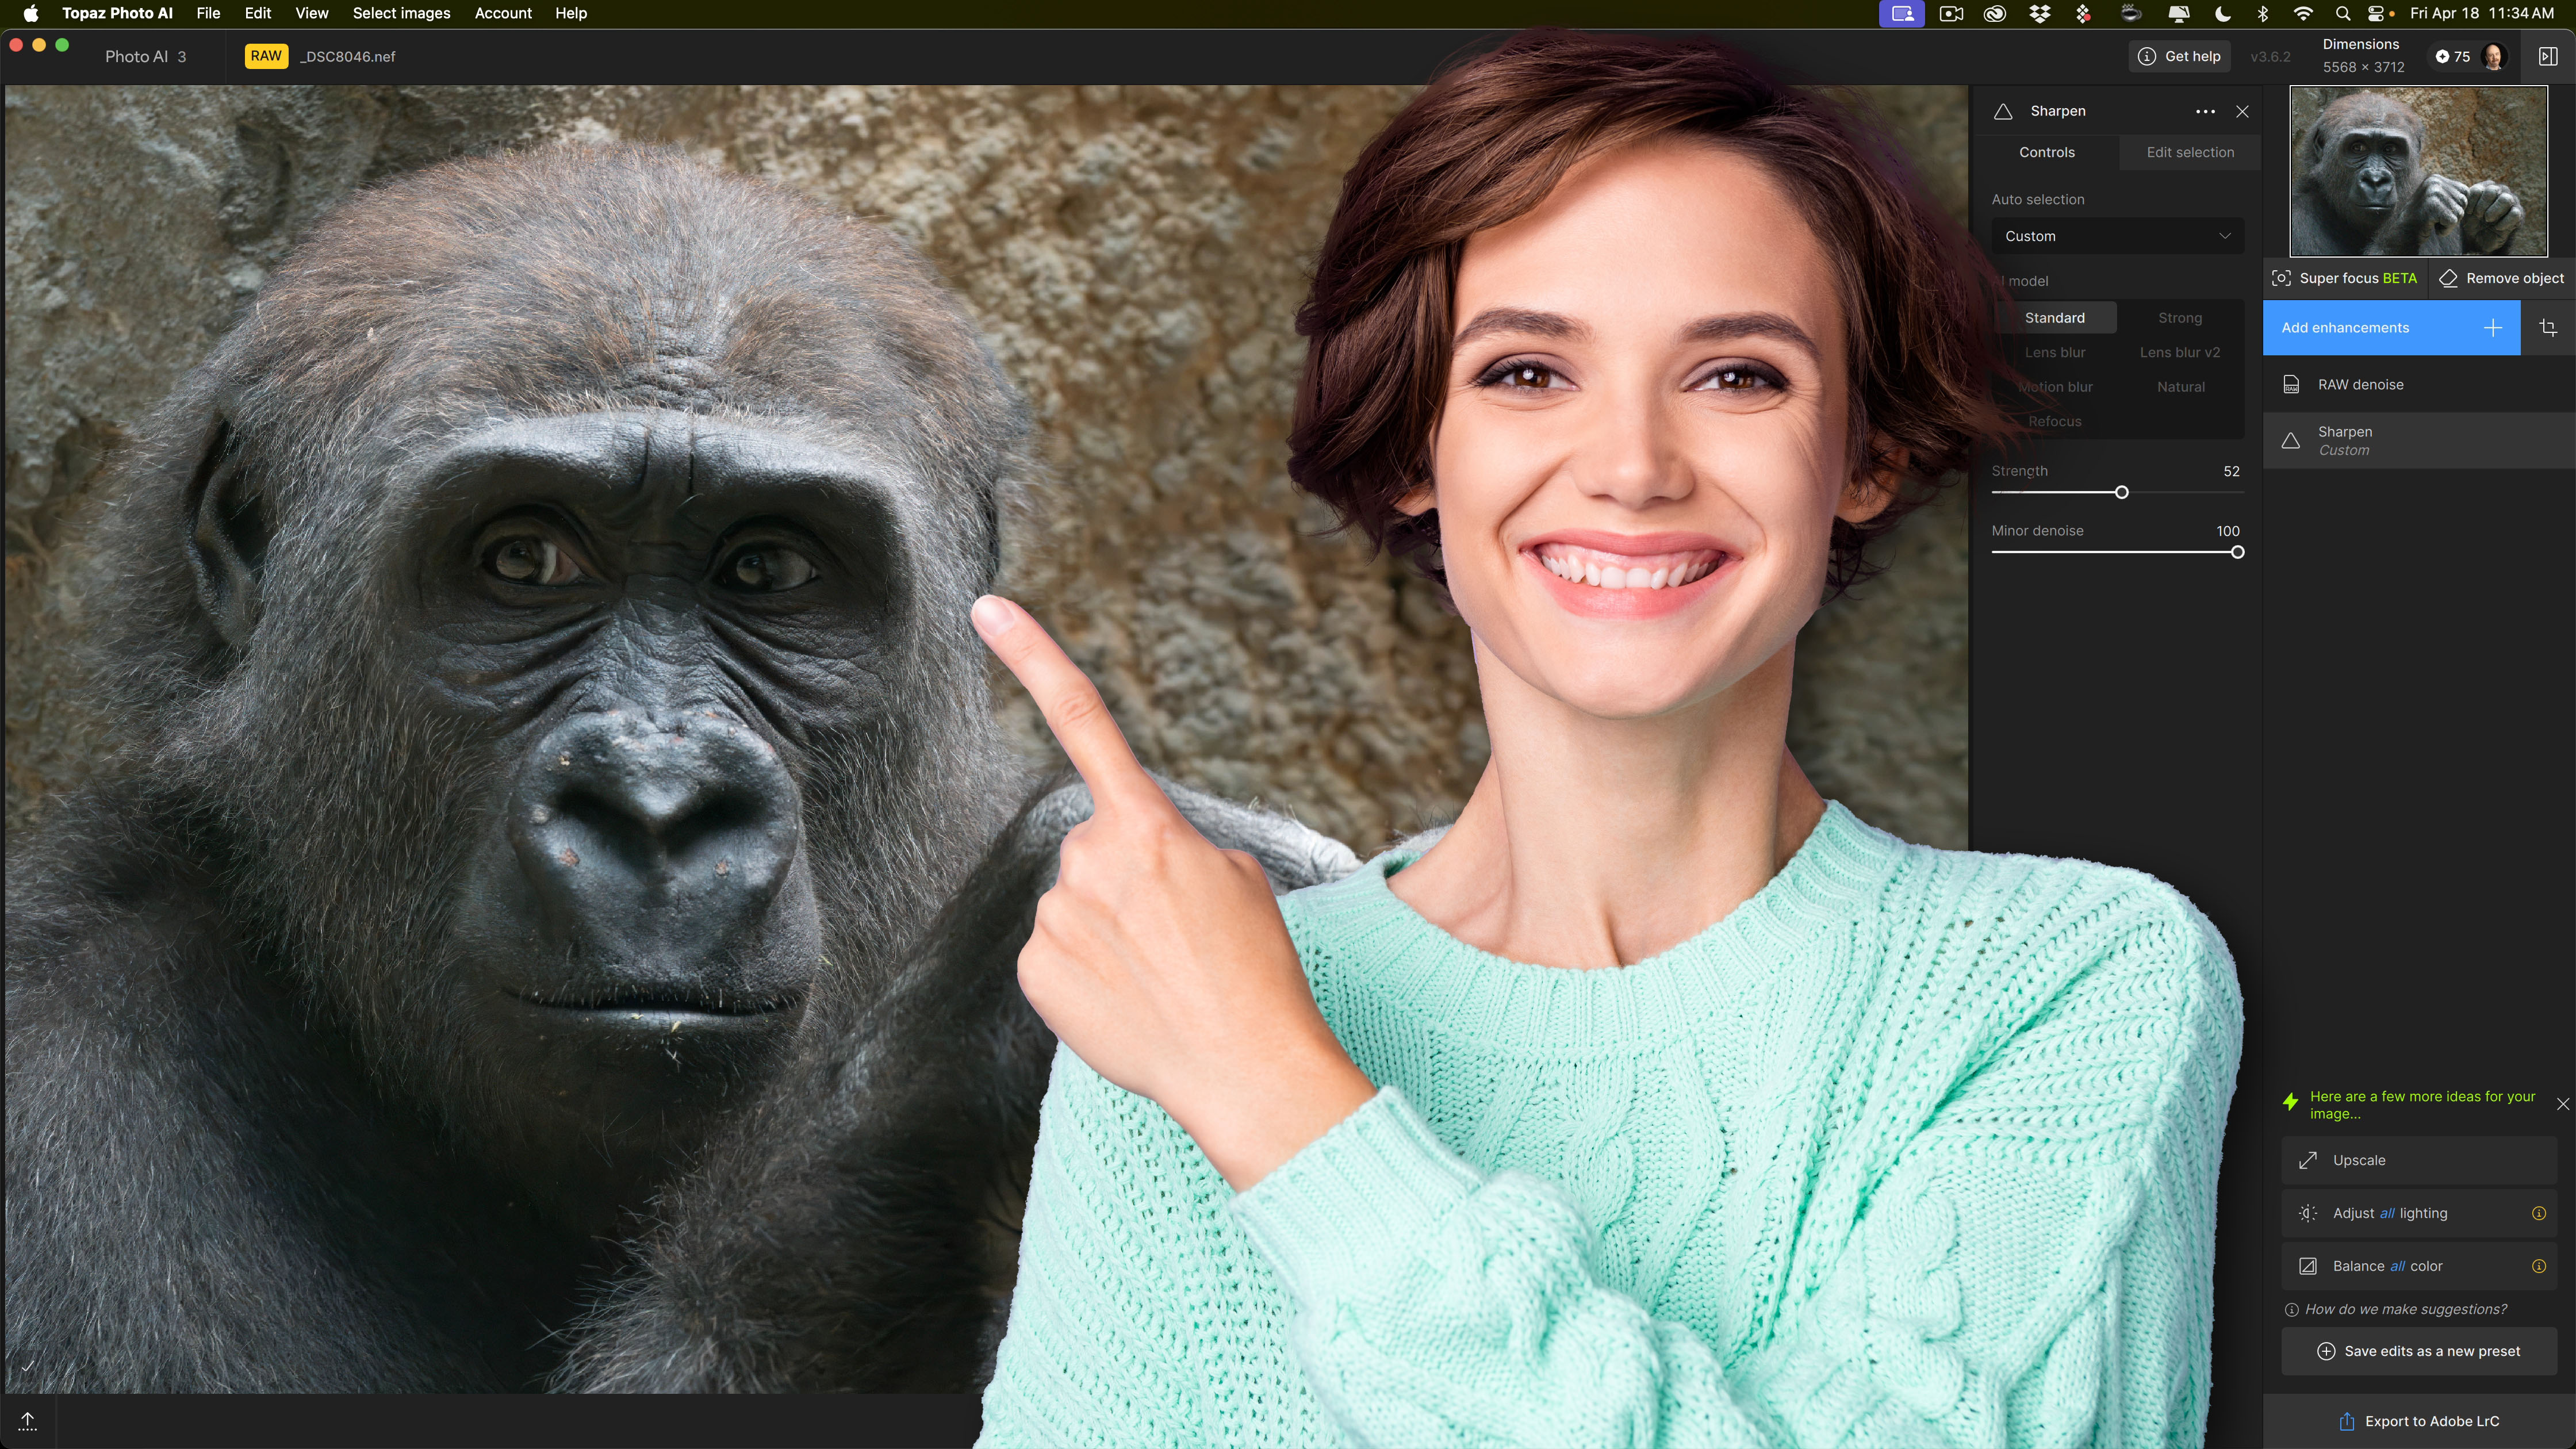The height and width of the screenshot is (1449, 2576).
Task: Open the user profile avatar
Action: coord(2494,56)
